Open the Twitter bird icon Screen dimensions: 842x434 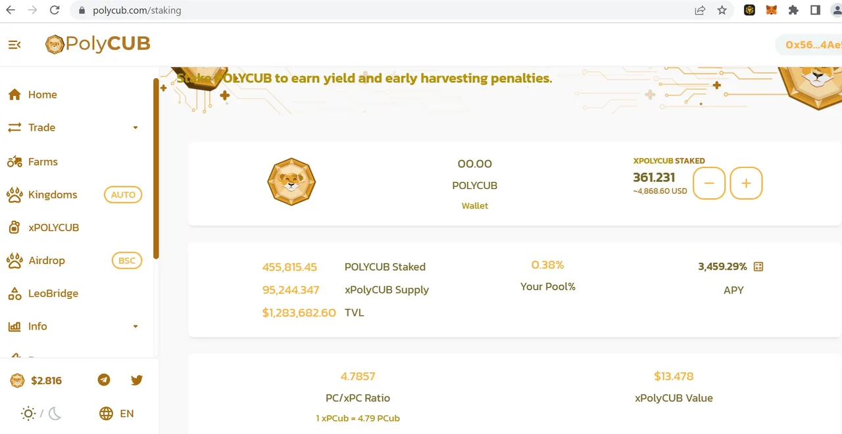tap(137, 380)
